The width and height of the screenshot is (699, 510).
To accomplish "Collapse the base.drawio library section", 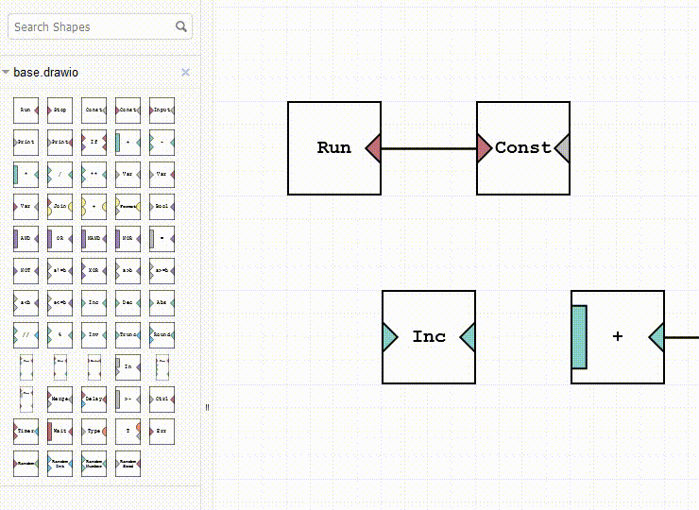I will click(x=7, y=73).
